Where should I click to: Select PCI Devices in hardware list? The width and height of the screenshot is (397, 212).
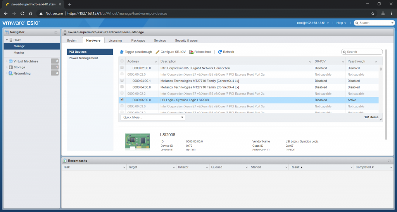click(90, 52)
